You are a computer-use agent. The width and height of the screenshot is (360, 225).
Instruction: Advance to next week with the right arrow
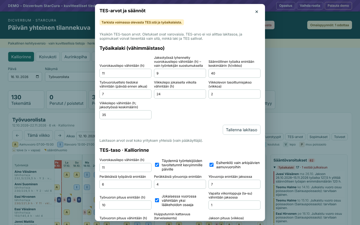click(59, 135)
